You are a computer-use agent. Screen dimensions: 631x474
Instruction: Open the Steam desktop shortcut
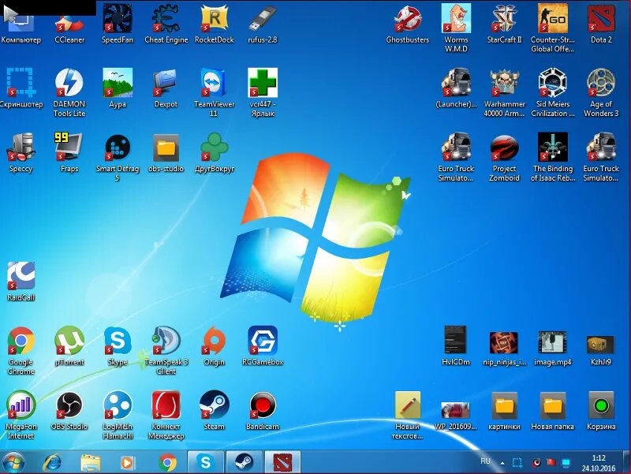pos(214,410)
